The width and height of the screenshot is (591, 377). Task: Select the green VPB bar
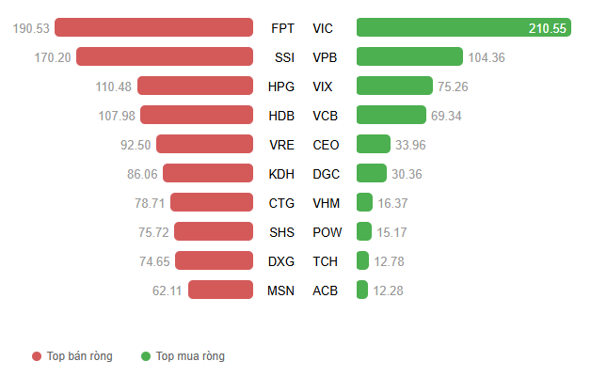[x=409, y=57]
